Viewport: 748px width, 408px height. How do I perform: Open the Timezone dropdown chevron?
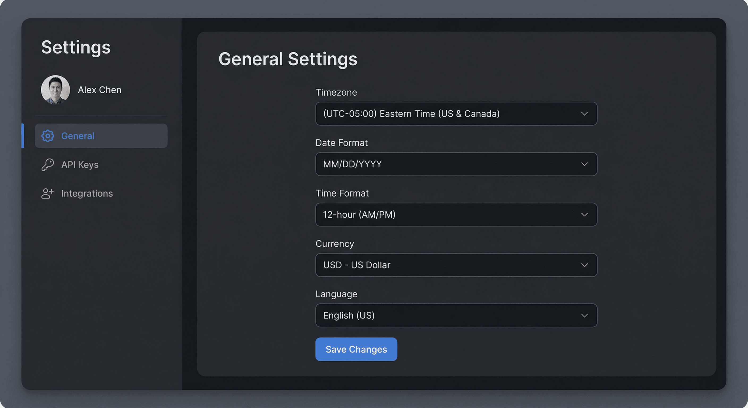pos(585,113)
